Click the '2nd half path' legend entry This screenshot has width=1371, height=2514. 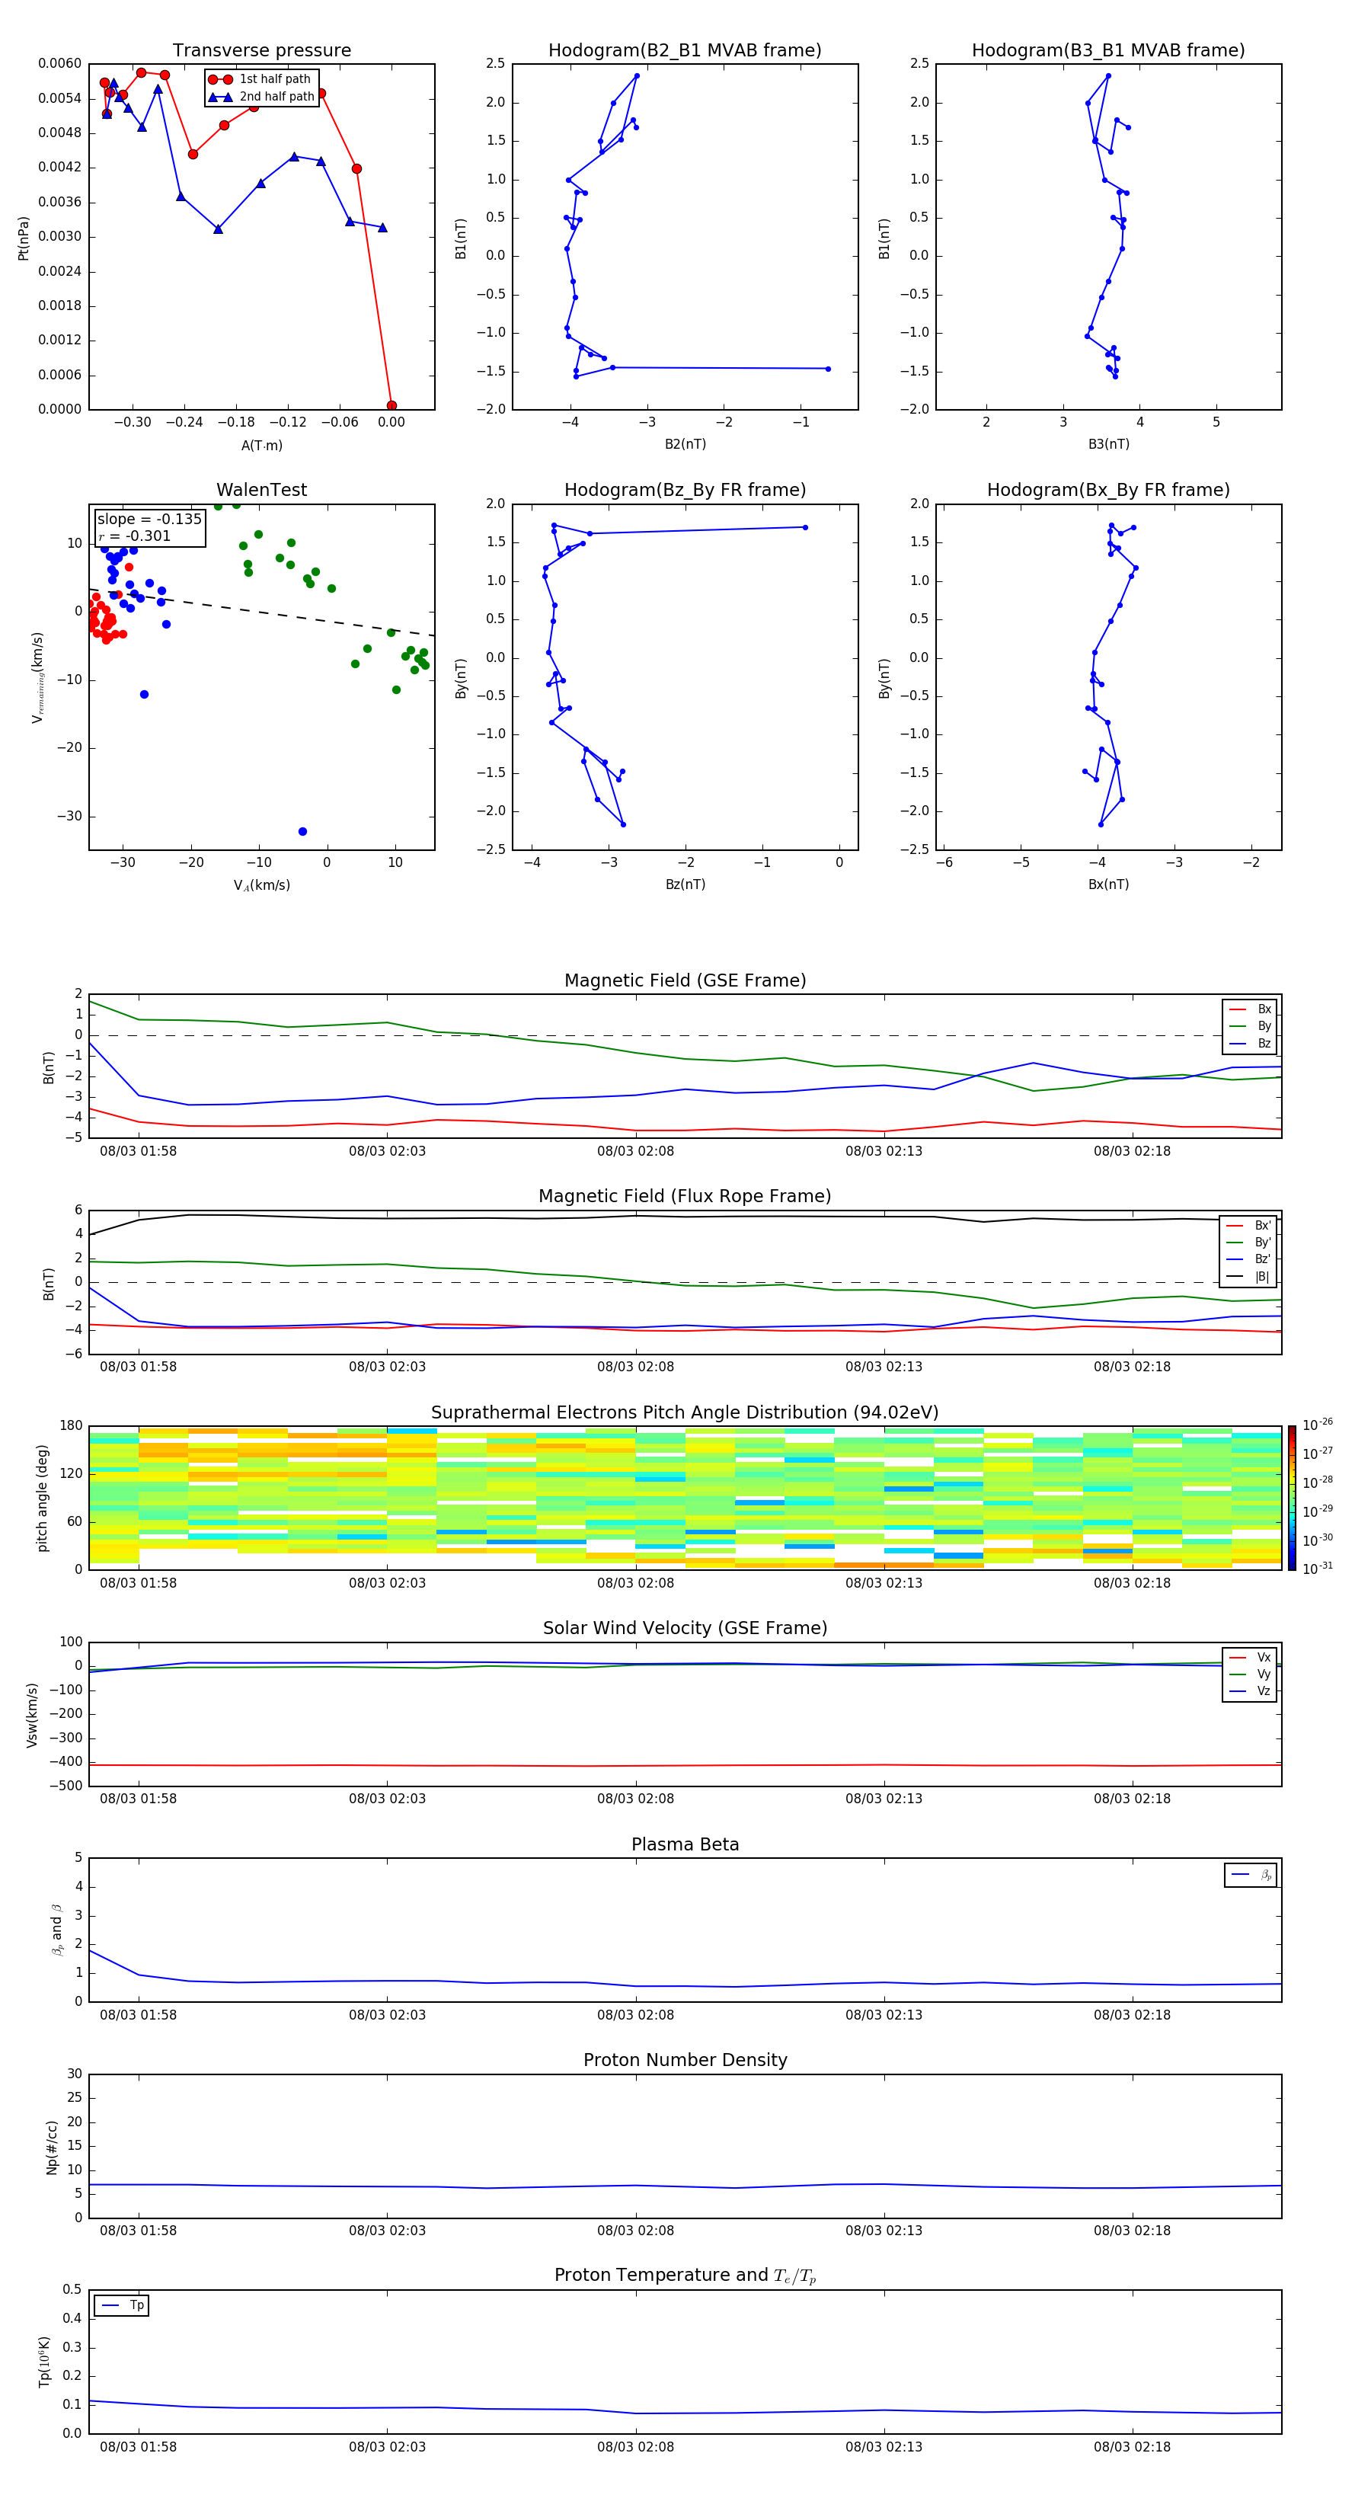260,97
